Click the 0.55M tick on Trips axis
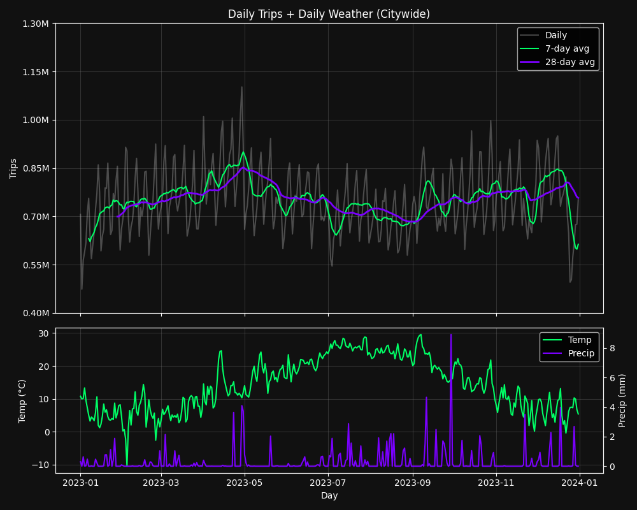Screen dimensions: 637x510 coord(36,265)
